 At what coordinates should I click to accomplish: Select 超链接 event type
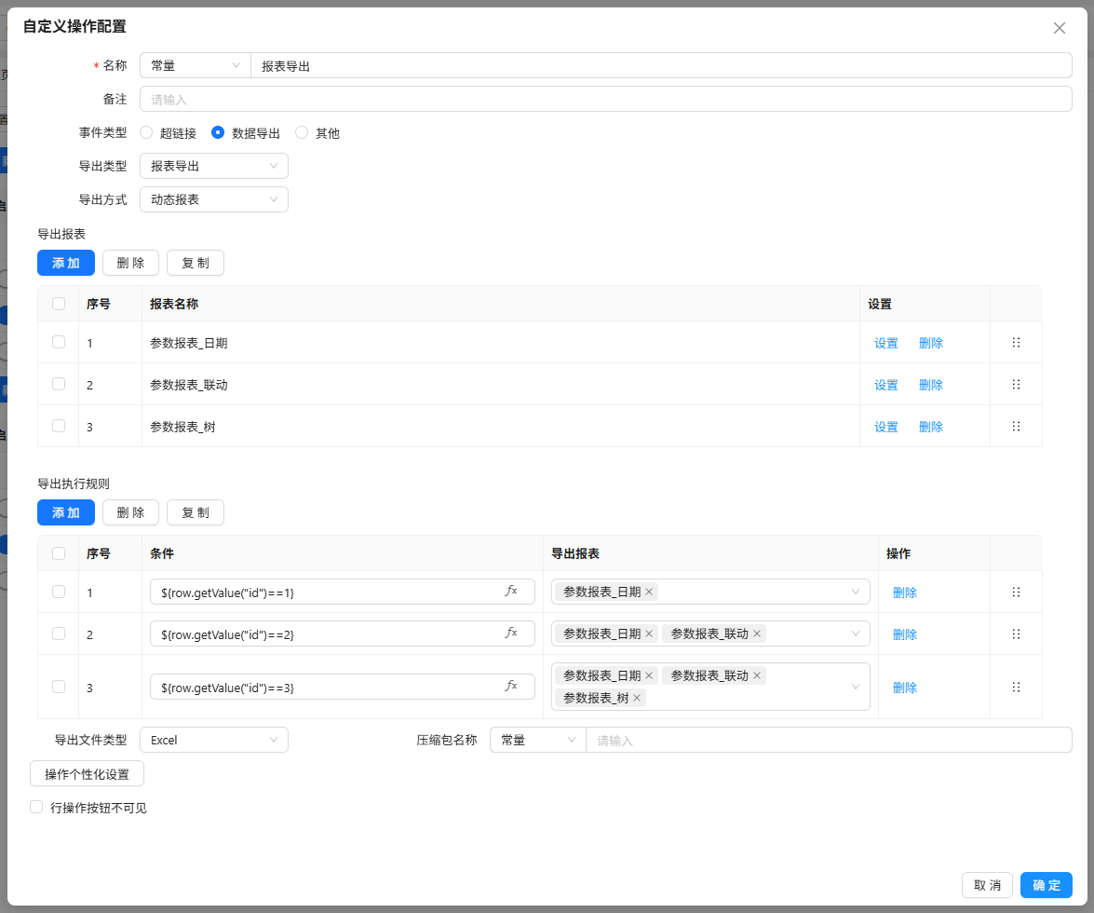coord(146,132)
